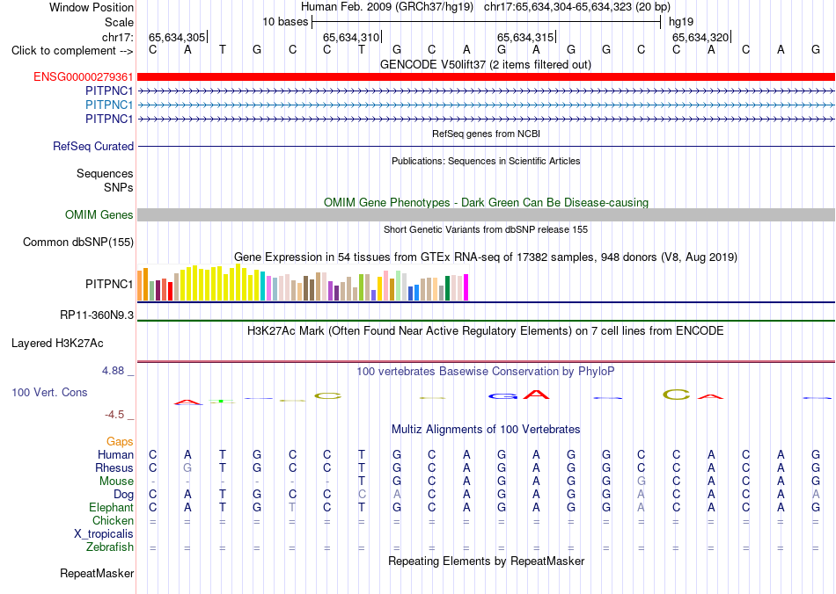Click 'Click to complement -->' label
The image size is (836, 594).
[72, 51]
